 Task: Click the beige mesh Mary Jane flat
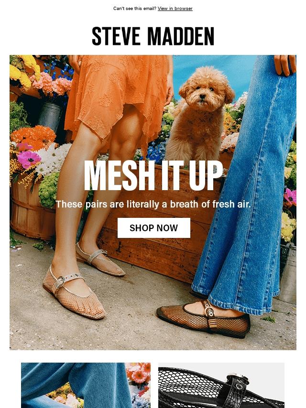pos(74,292)
